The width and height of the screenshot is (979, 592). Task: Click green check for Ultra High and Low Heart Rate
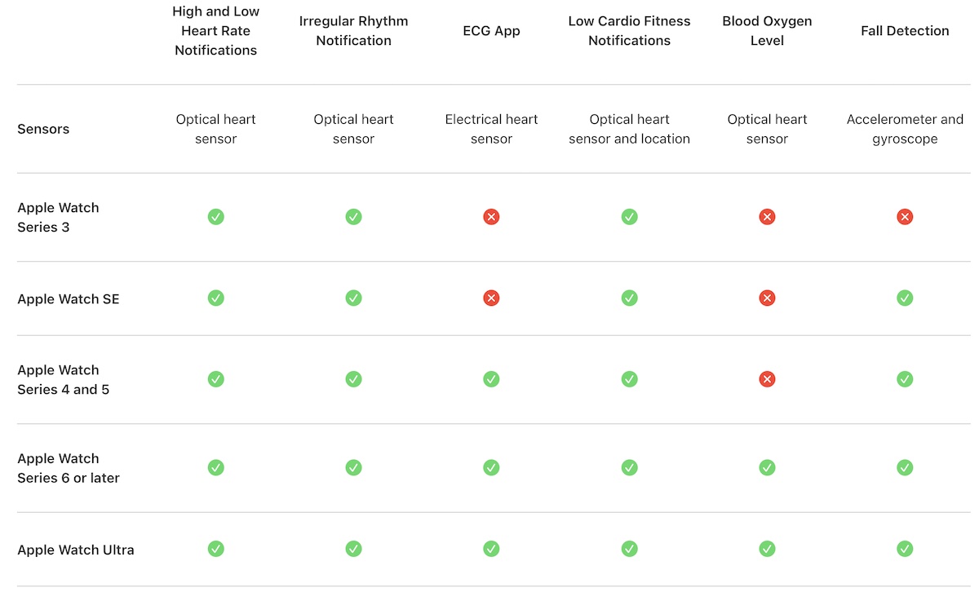pos(215,549)
